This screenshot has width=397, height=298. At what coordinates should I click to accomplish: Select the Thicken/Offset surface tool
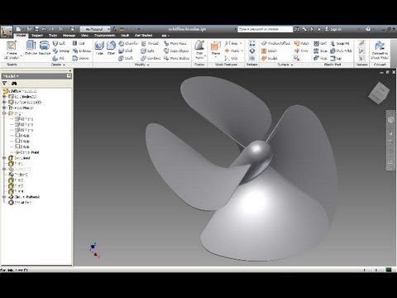[275, 43]
